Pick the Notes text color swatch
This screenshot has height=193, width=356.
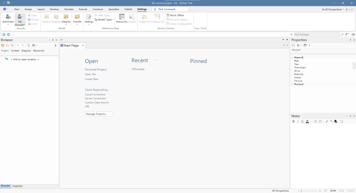tap(307, 121)
